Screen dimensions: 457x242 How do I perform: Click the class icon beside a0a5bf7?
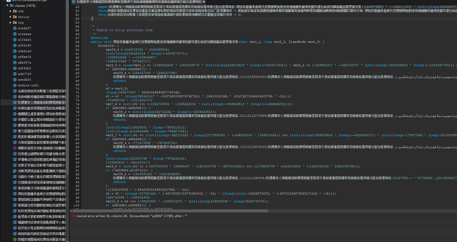point(15,28)
